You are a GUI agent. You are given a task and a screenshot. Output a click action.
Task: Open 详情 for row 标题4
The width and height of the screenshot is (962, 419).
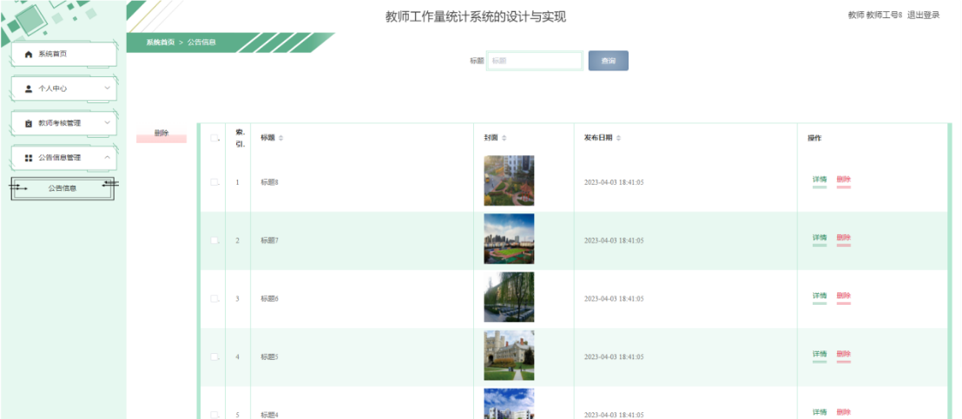(820, 413)
